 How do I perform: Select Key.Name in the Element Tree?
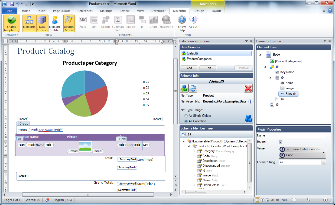287,72
